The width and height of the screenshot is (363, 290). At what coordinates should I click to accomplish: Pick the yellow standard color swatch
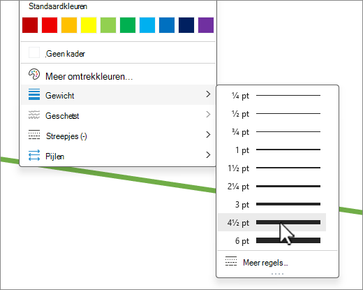point(89,25)
